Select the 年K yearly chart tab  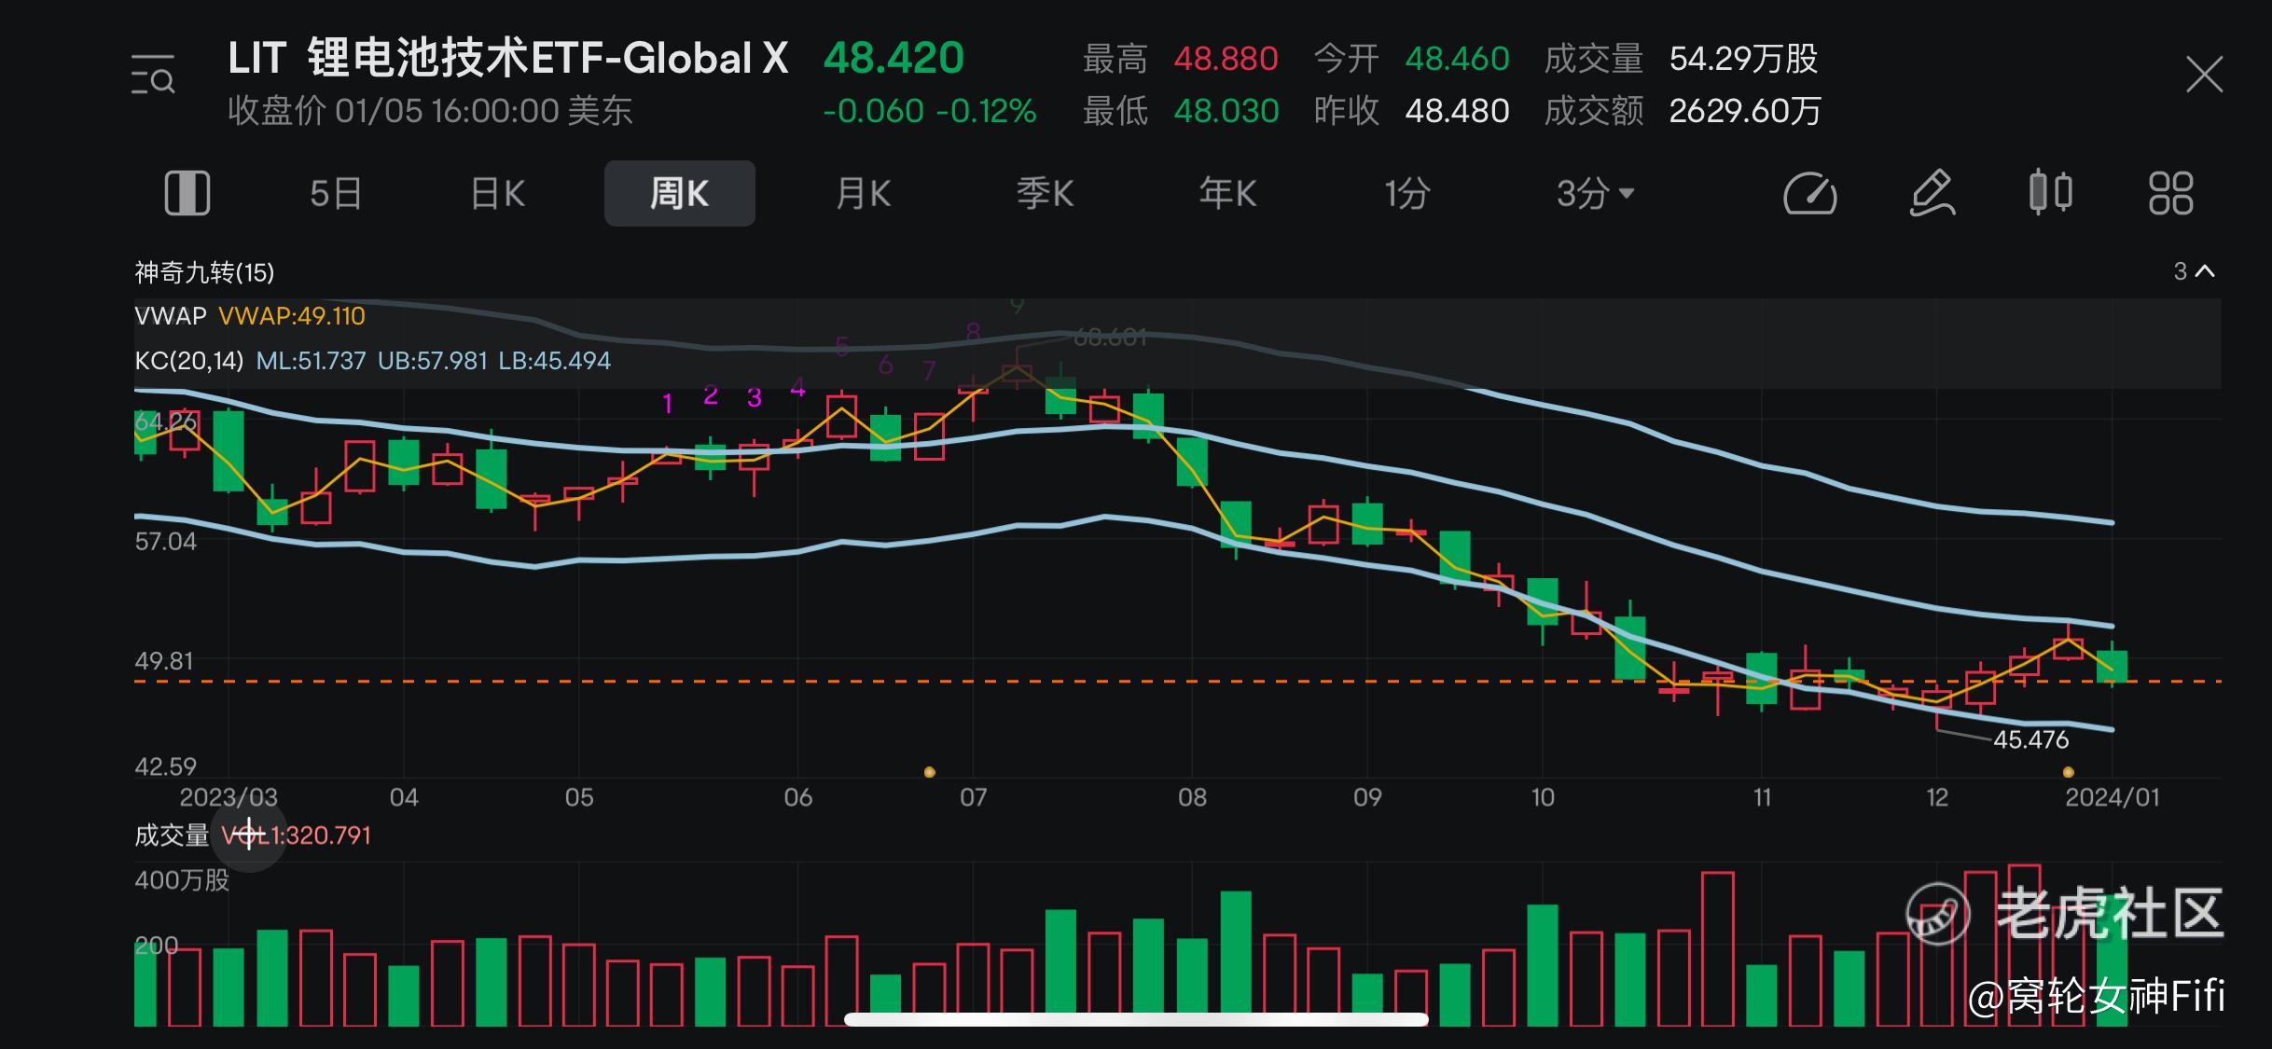[x=1226, y=194]
